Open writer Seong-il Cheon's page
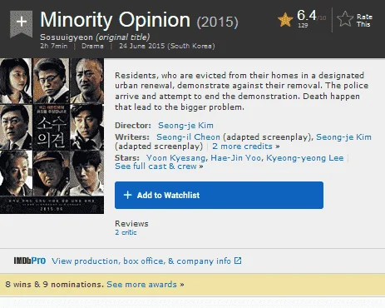385x308 pixels. click(188, 137)
